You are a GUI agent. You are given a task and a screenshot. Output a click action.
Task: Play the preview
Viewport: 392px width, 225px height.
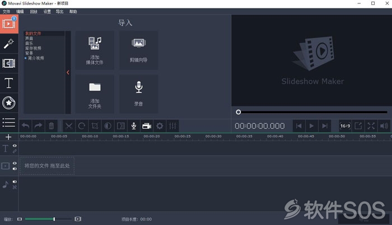(x=311, y=126)
